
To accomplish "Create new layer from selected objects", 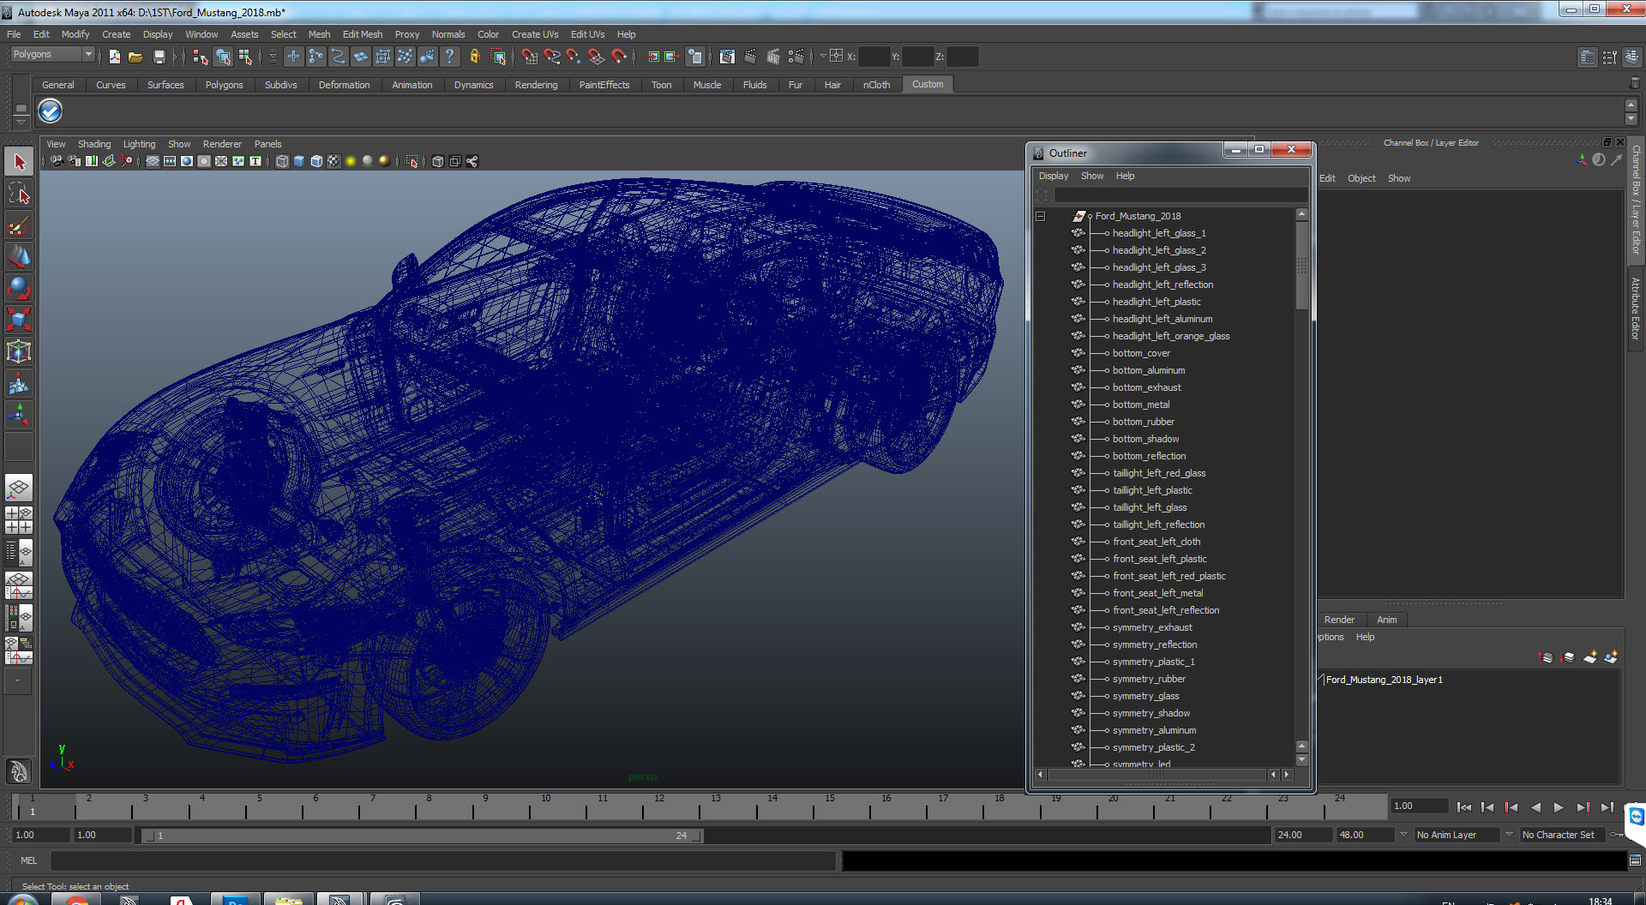I will pos(1611,657).
